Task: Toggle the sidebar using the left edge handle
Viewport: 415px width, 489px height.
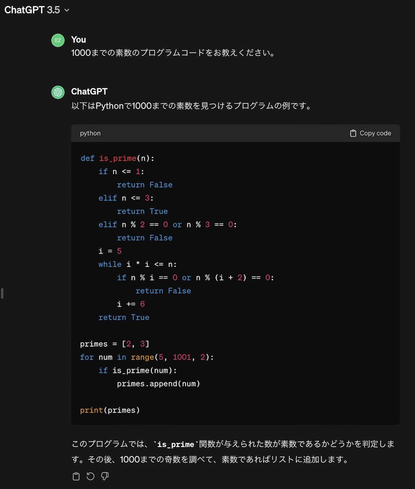Action: pyautogui.click(x=2, y=293)
